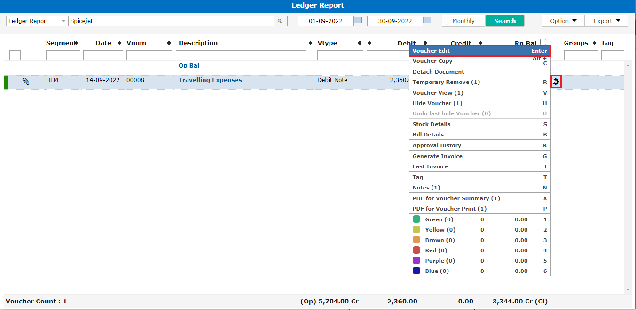The width and height of the screenshot is (636, 310).
Task: Click the ledger search magnifier icon
Action: tap(280, 21)
